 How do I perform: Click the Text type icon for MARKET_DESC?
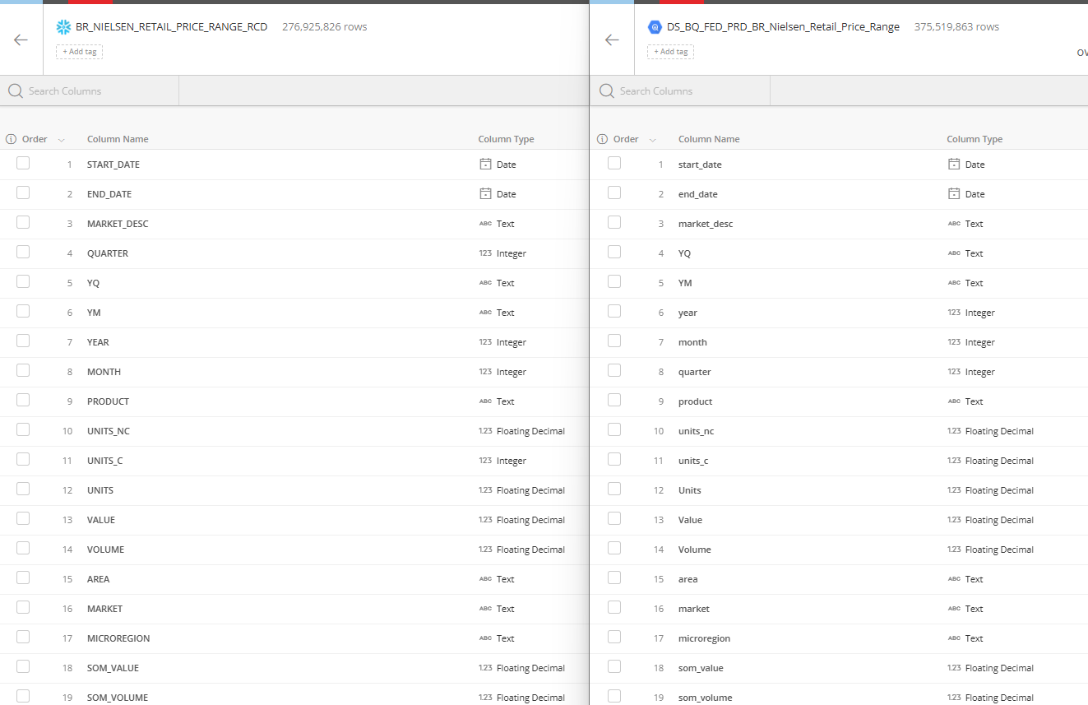pyautogui.click(x=485, y=224)
